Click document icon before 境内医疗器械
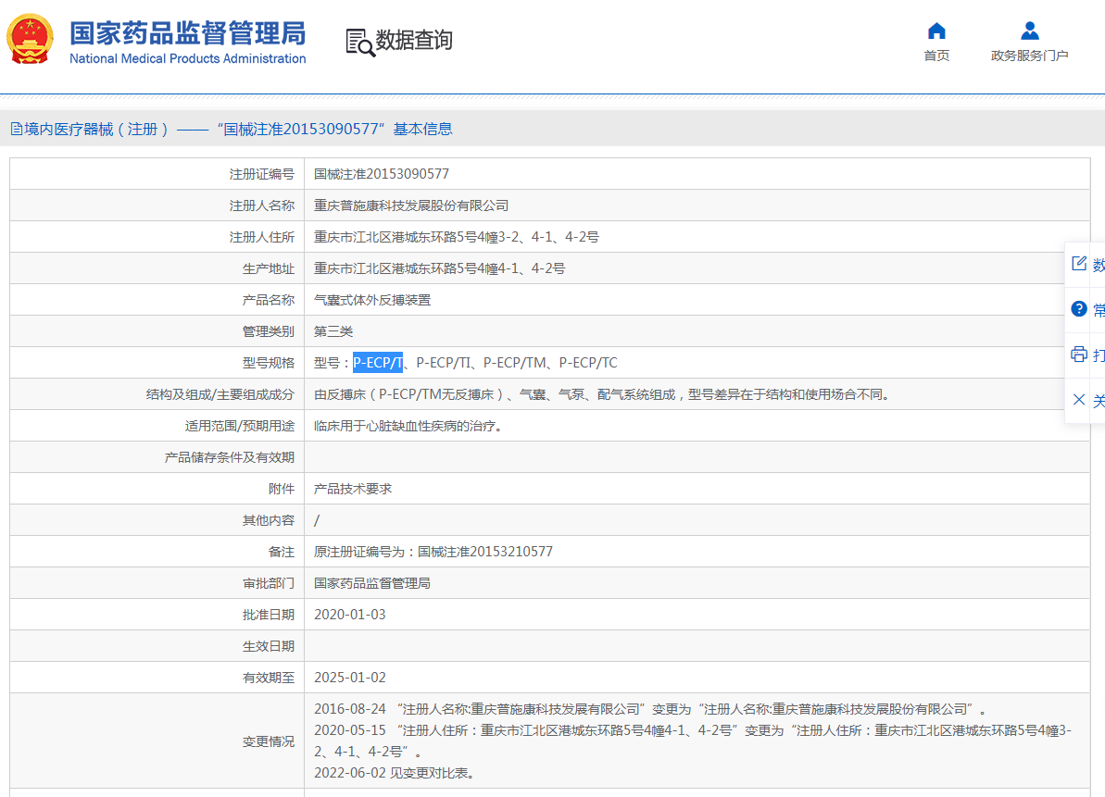This screenshot has width=1105, height=797. point(16,129)
